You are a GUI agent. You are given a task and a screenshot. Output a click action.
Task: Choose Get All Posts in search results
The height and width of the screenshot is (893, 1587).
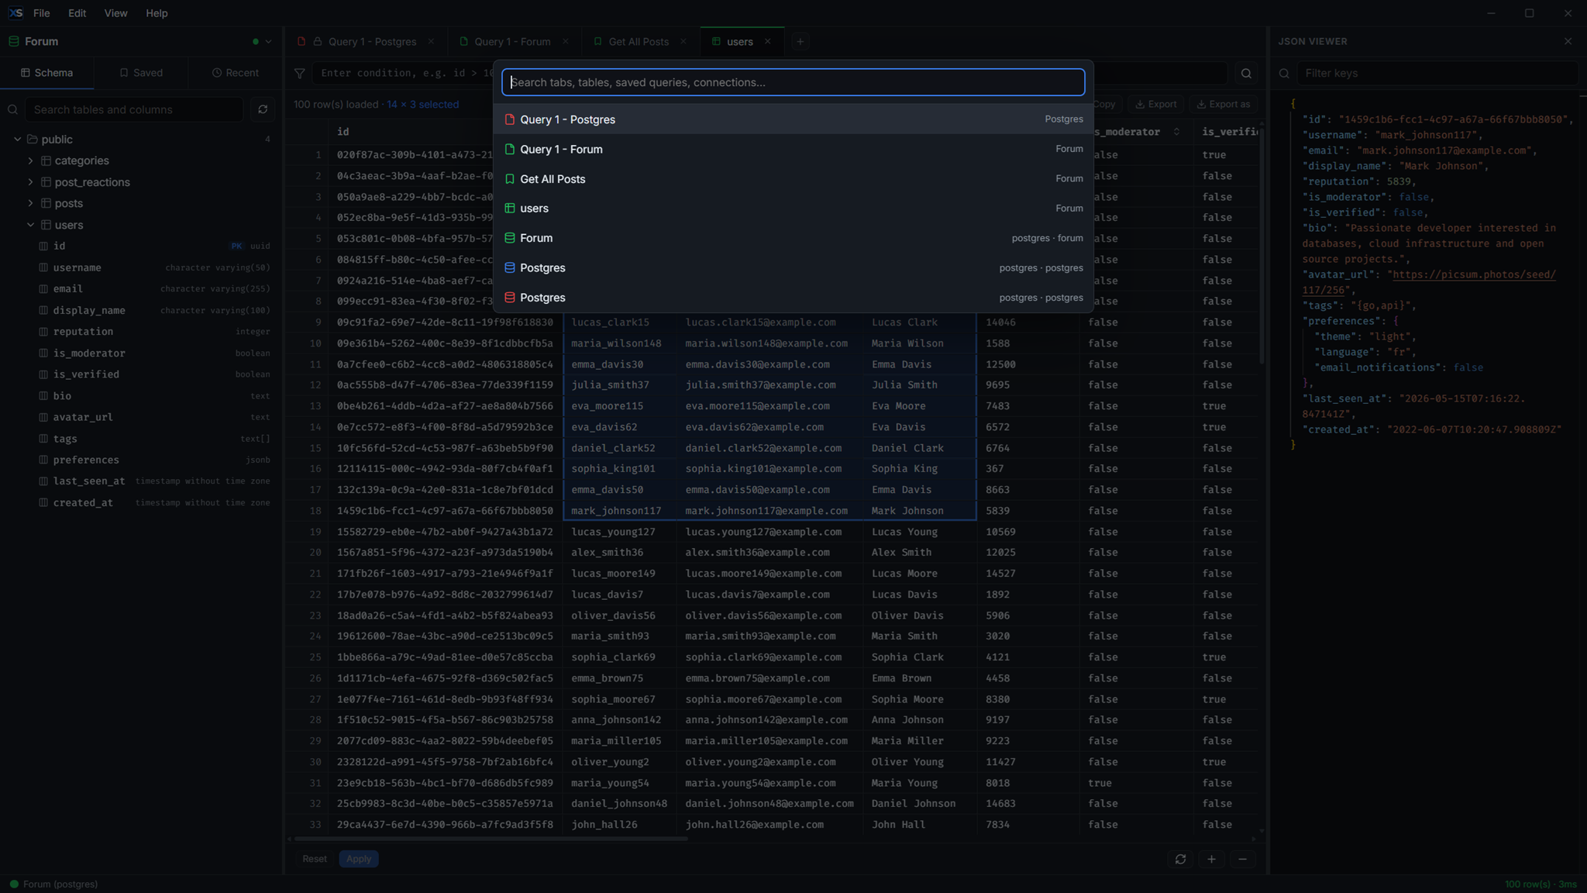coord(793,179)
